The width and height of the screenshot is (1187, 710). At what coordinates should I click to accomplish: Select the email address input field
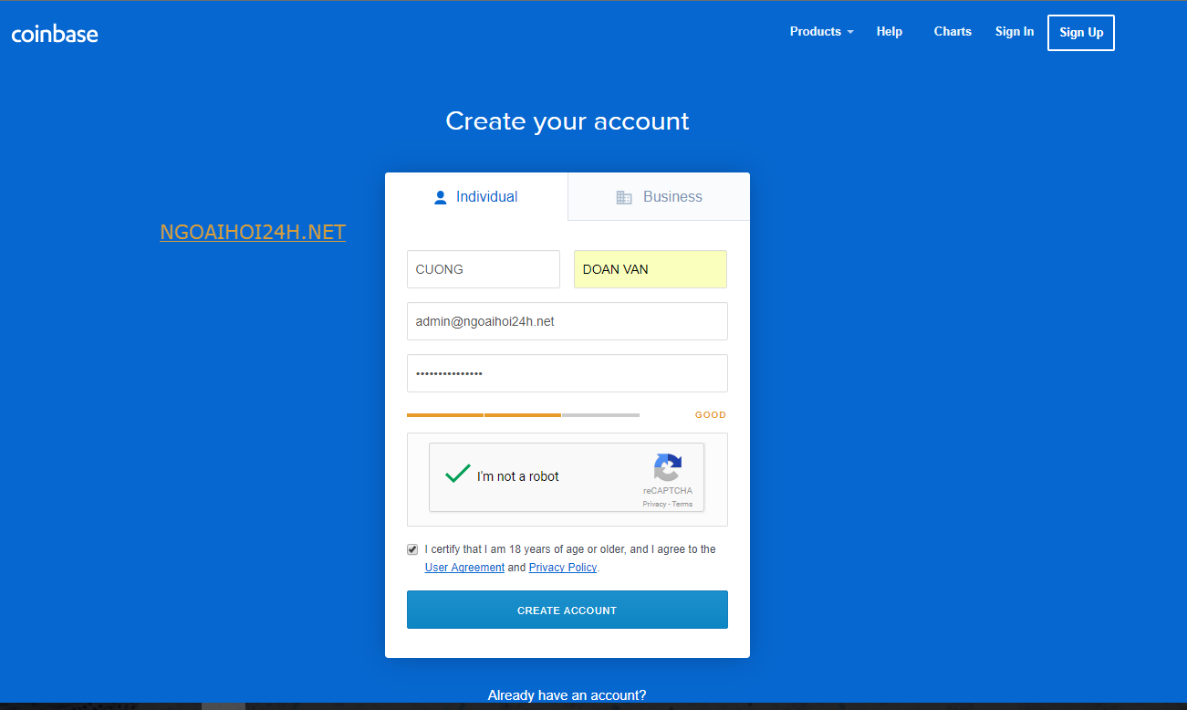567,321
